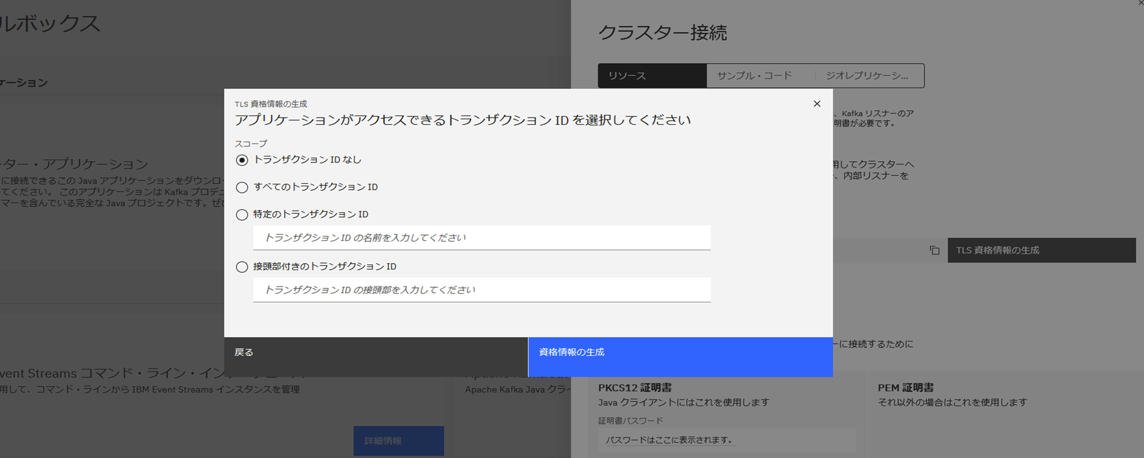Click 'それ以外の場合はこれを使用します' text
The height and width of the screenshot is (458, 1144).
(952, 402)
